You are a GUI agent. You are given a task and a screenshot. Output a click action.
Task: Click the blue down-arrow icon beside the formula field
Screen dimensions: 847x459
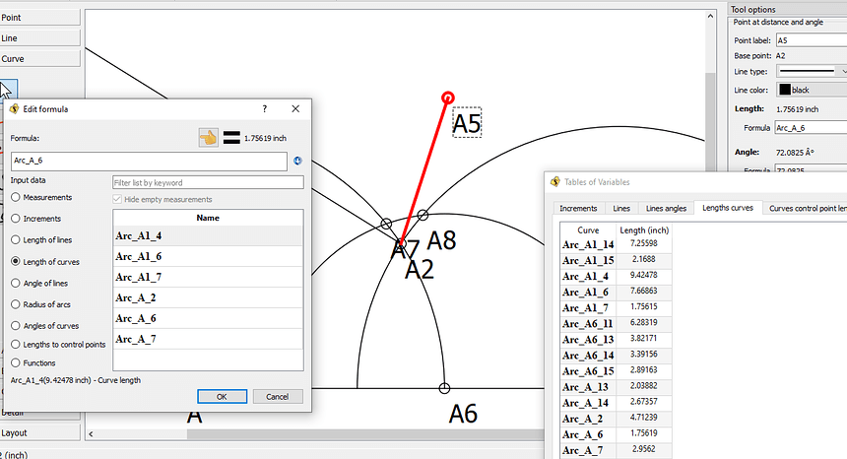pos(297,161)
